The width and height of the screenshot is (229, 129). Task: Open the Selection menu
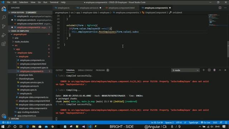pos(24,3)
